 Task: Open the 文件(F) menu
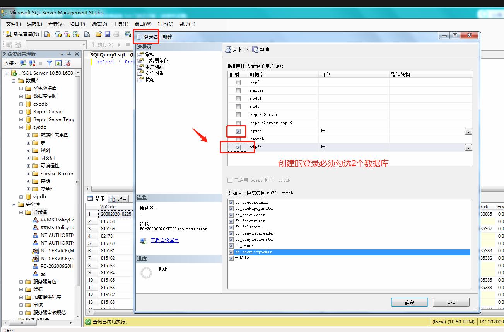[14, 24]
